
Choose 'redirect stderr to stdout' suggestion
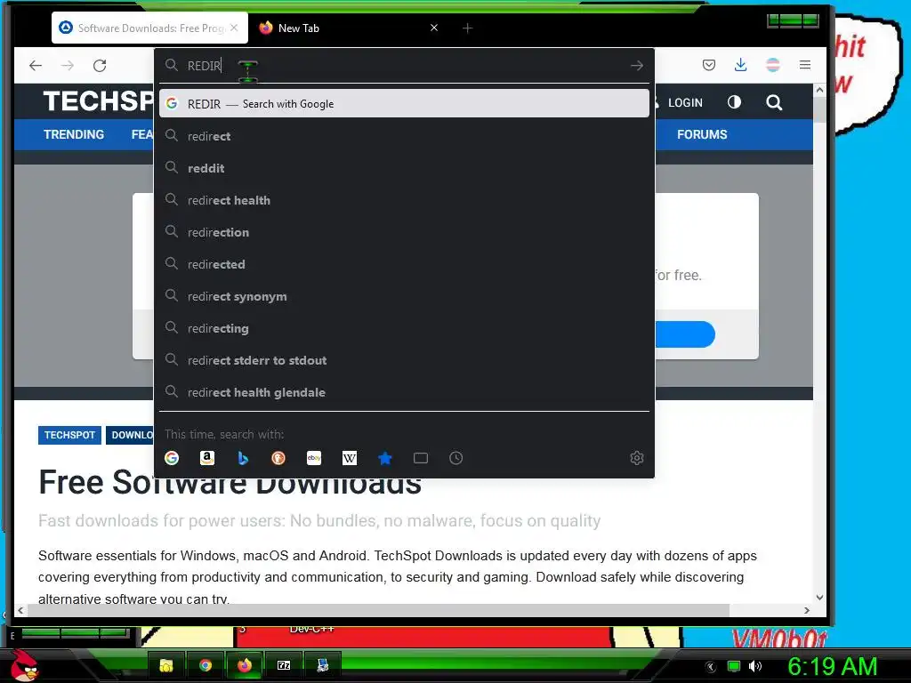click(405, 360)
